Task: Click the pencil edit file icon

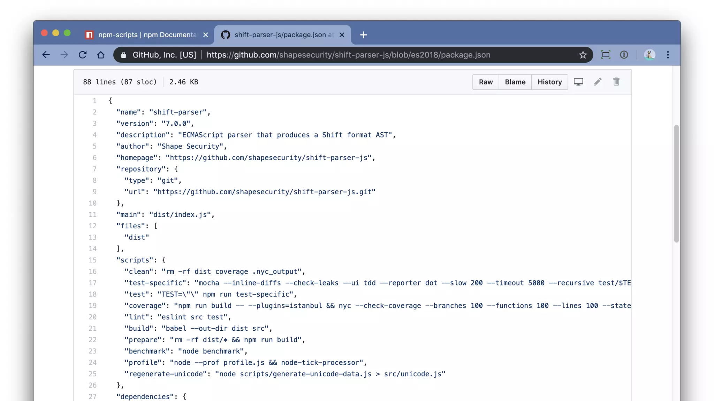Action: coord(598,82)
